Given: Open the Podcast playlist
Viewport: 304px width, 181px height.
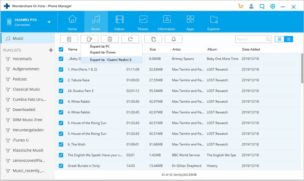Looking at the screenshot, I should 20,79.
